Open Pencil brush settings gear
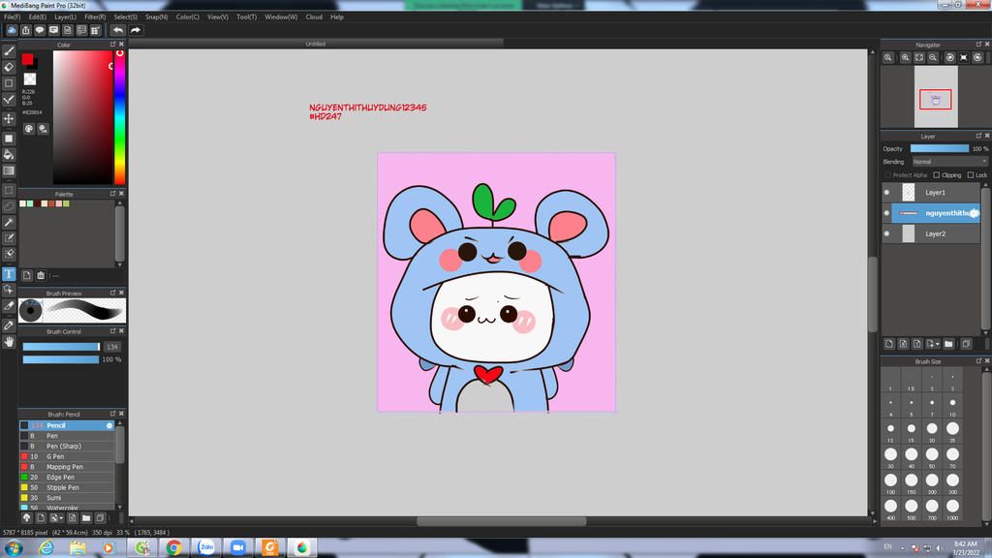Image resolution: width=992 pixels, height=558 pixels. (109, 425)
